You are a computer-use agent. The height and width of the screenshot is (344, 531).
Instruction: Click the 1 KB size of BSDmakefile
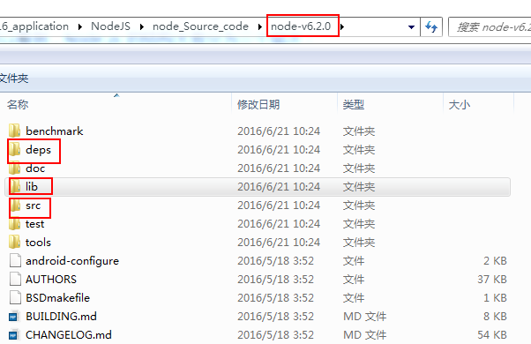point(495,297)
